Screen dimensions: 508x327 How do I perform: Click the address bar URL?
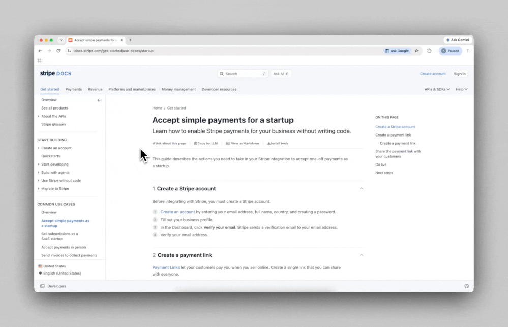[114, 51]
